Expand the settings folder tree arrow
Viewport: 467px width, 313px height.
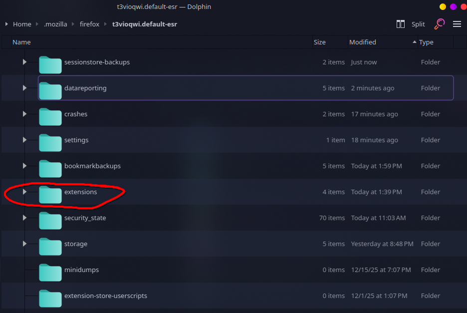point(24,140)
